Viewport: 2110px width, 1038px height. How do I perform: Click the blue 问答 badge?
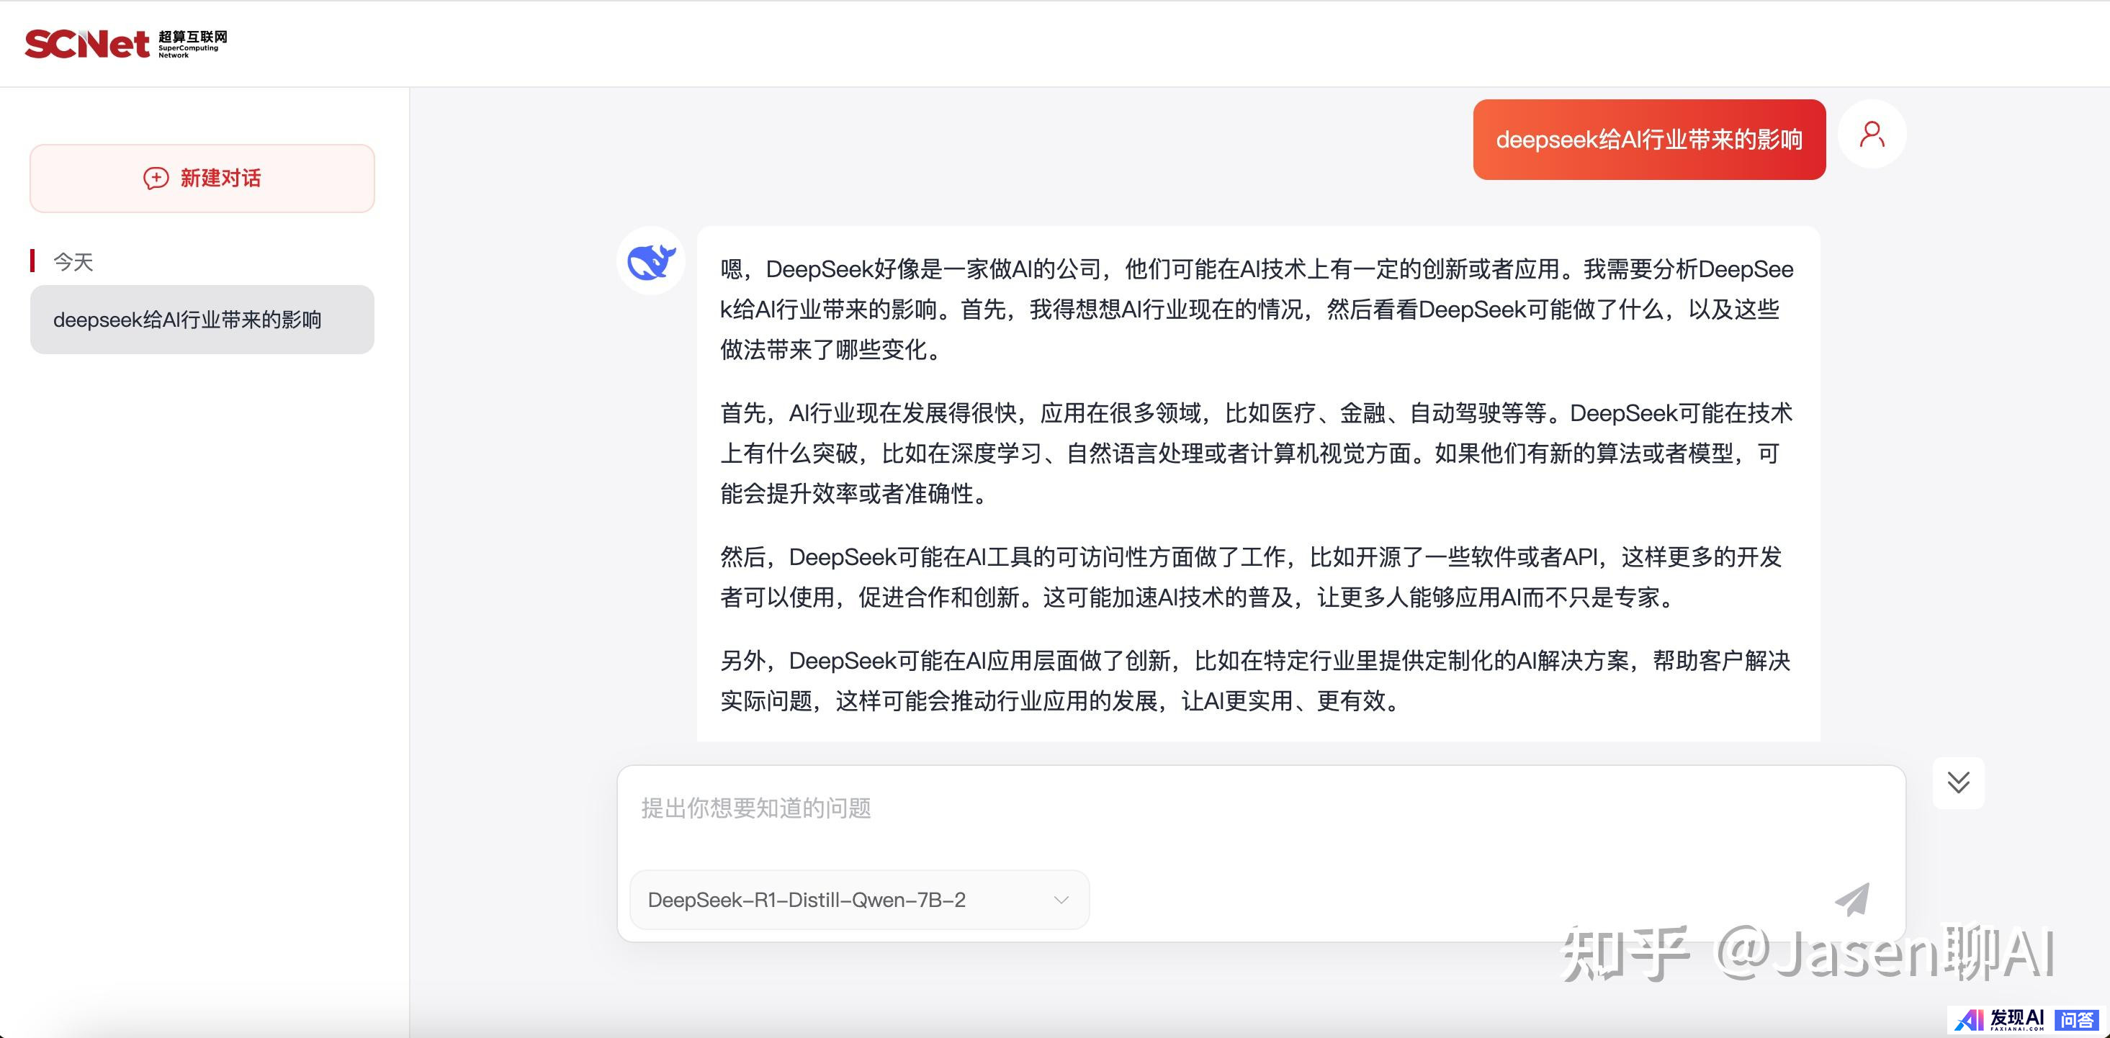[x=2076, y=1019]
